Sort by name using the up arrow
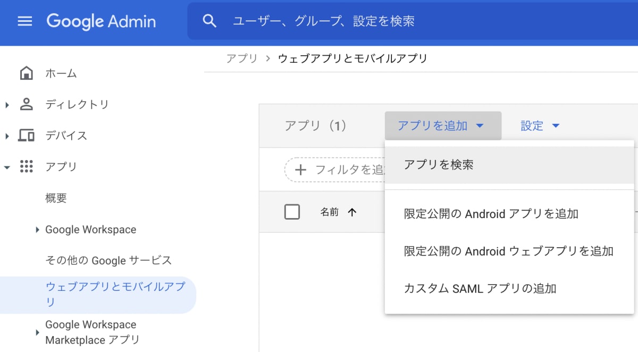 (x=351, y=212)
